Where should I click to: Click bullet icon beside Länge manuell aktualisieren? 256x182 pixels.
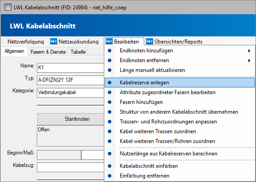point(110,70)
